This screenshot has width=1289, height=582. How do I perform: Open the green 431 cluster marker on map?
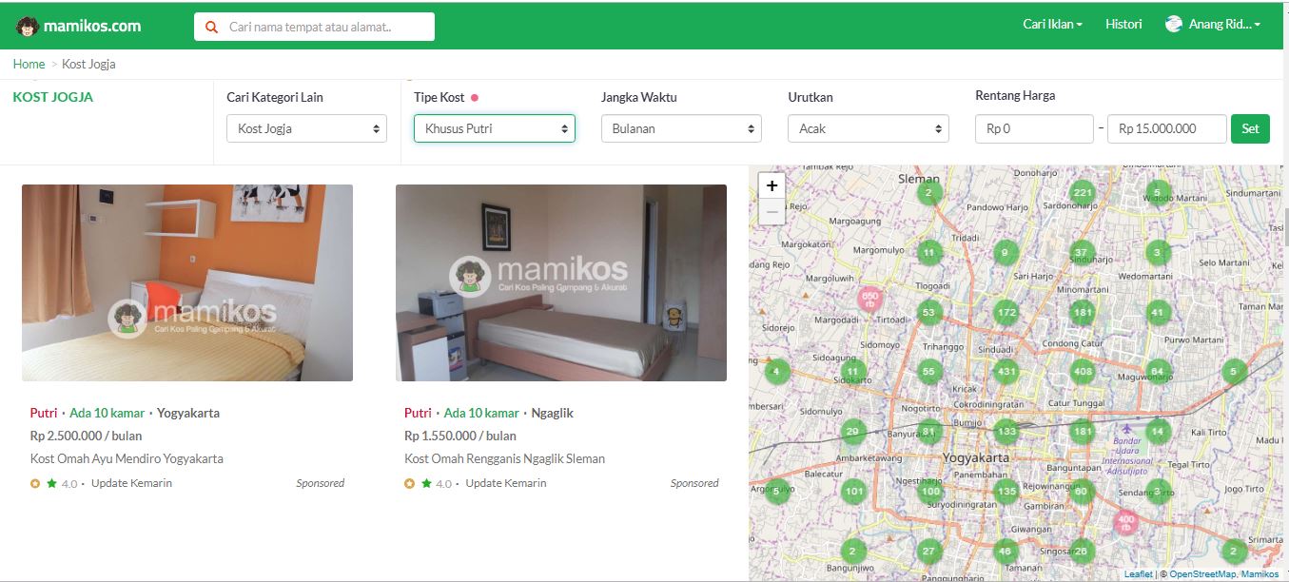click(1006, 372)
